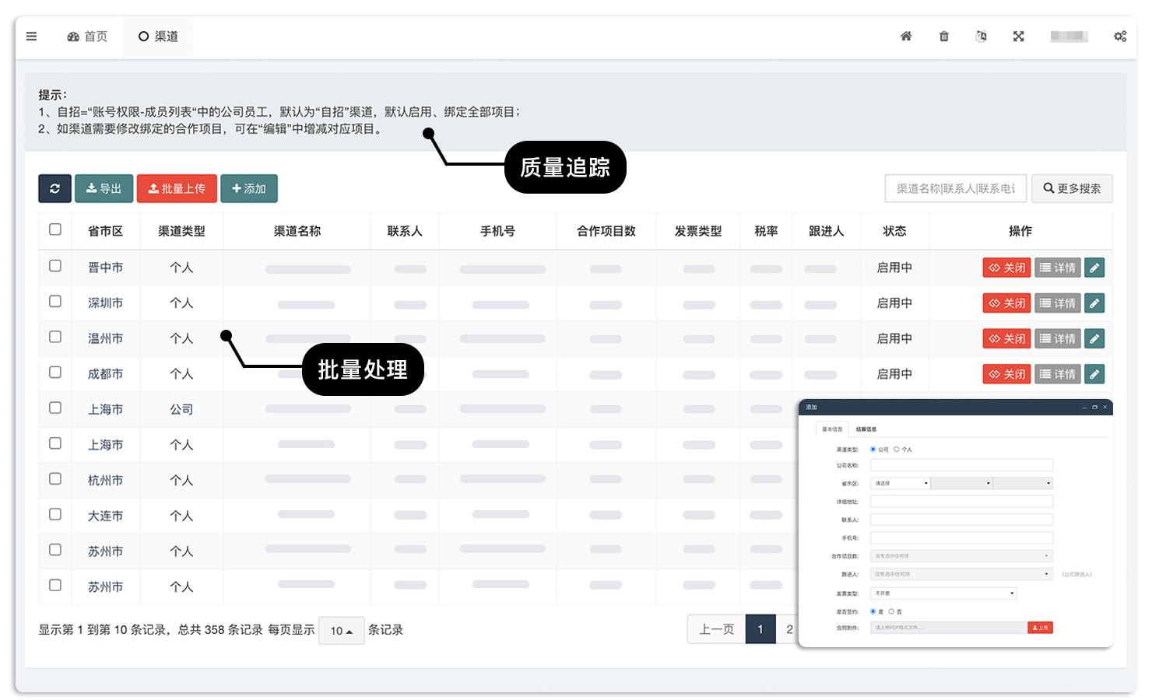Open the records-per-page dropdown showing 10
1152x700 pixels.
click(341, 631)
